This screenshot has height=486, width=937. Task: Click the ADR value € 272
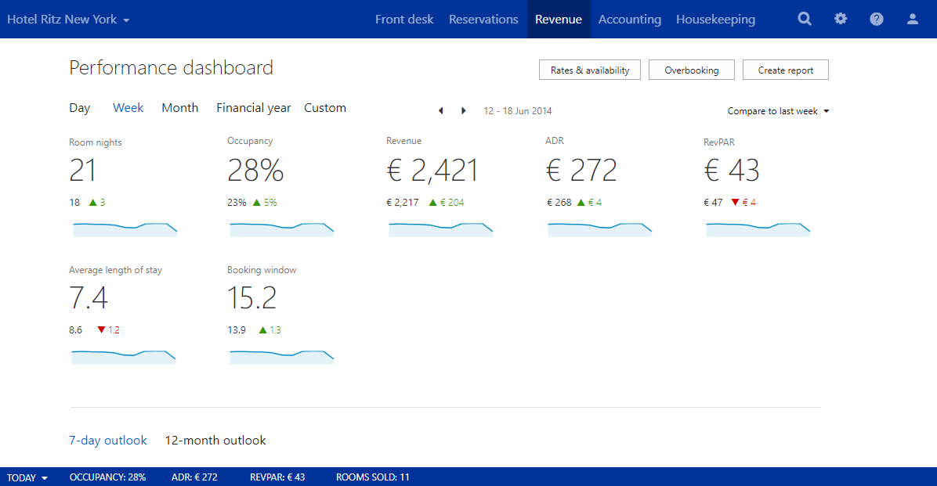pyautogui.click(x=581, y=171)
